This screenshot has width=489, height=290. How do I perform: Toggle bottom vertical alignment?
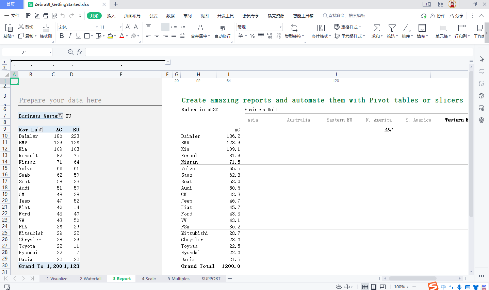point(165,27)
